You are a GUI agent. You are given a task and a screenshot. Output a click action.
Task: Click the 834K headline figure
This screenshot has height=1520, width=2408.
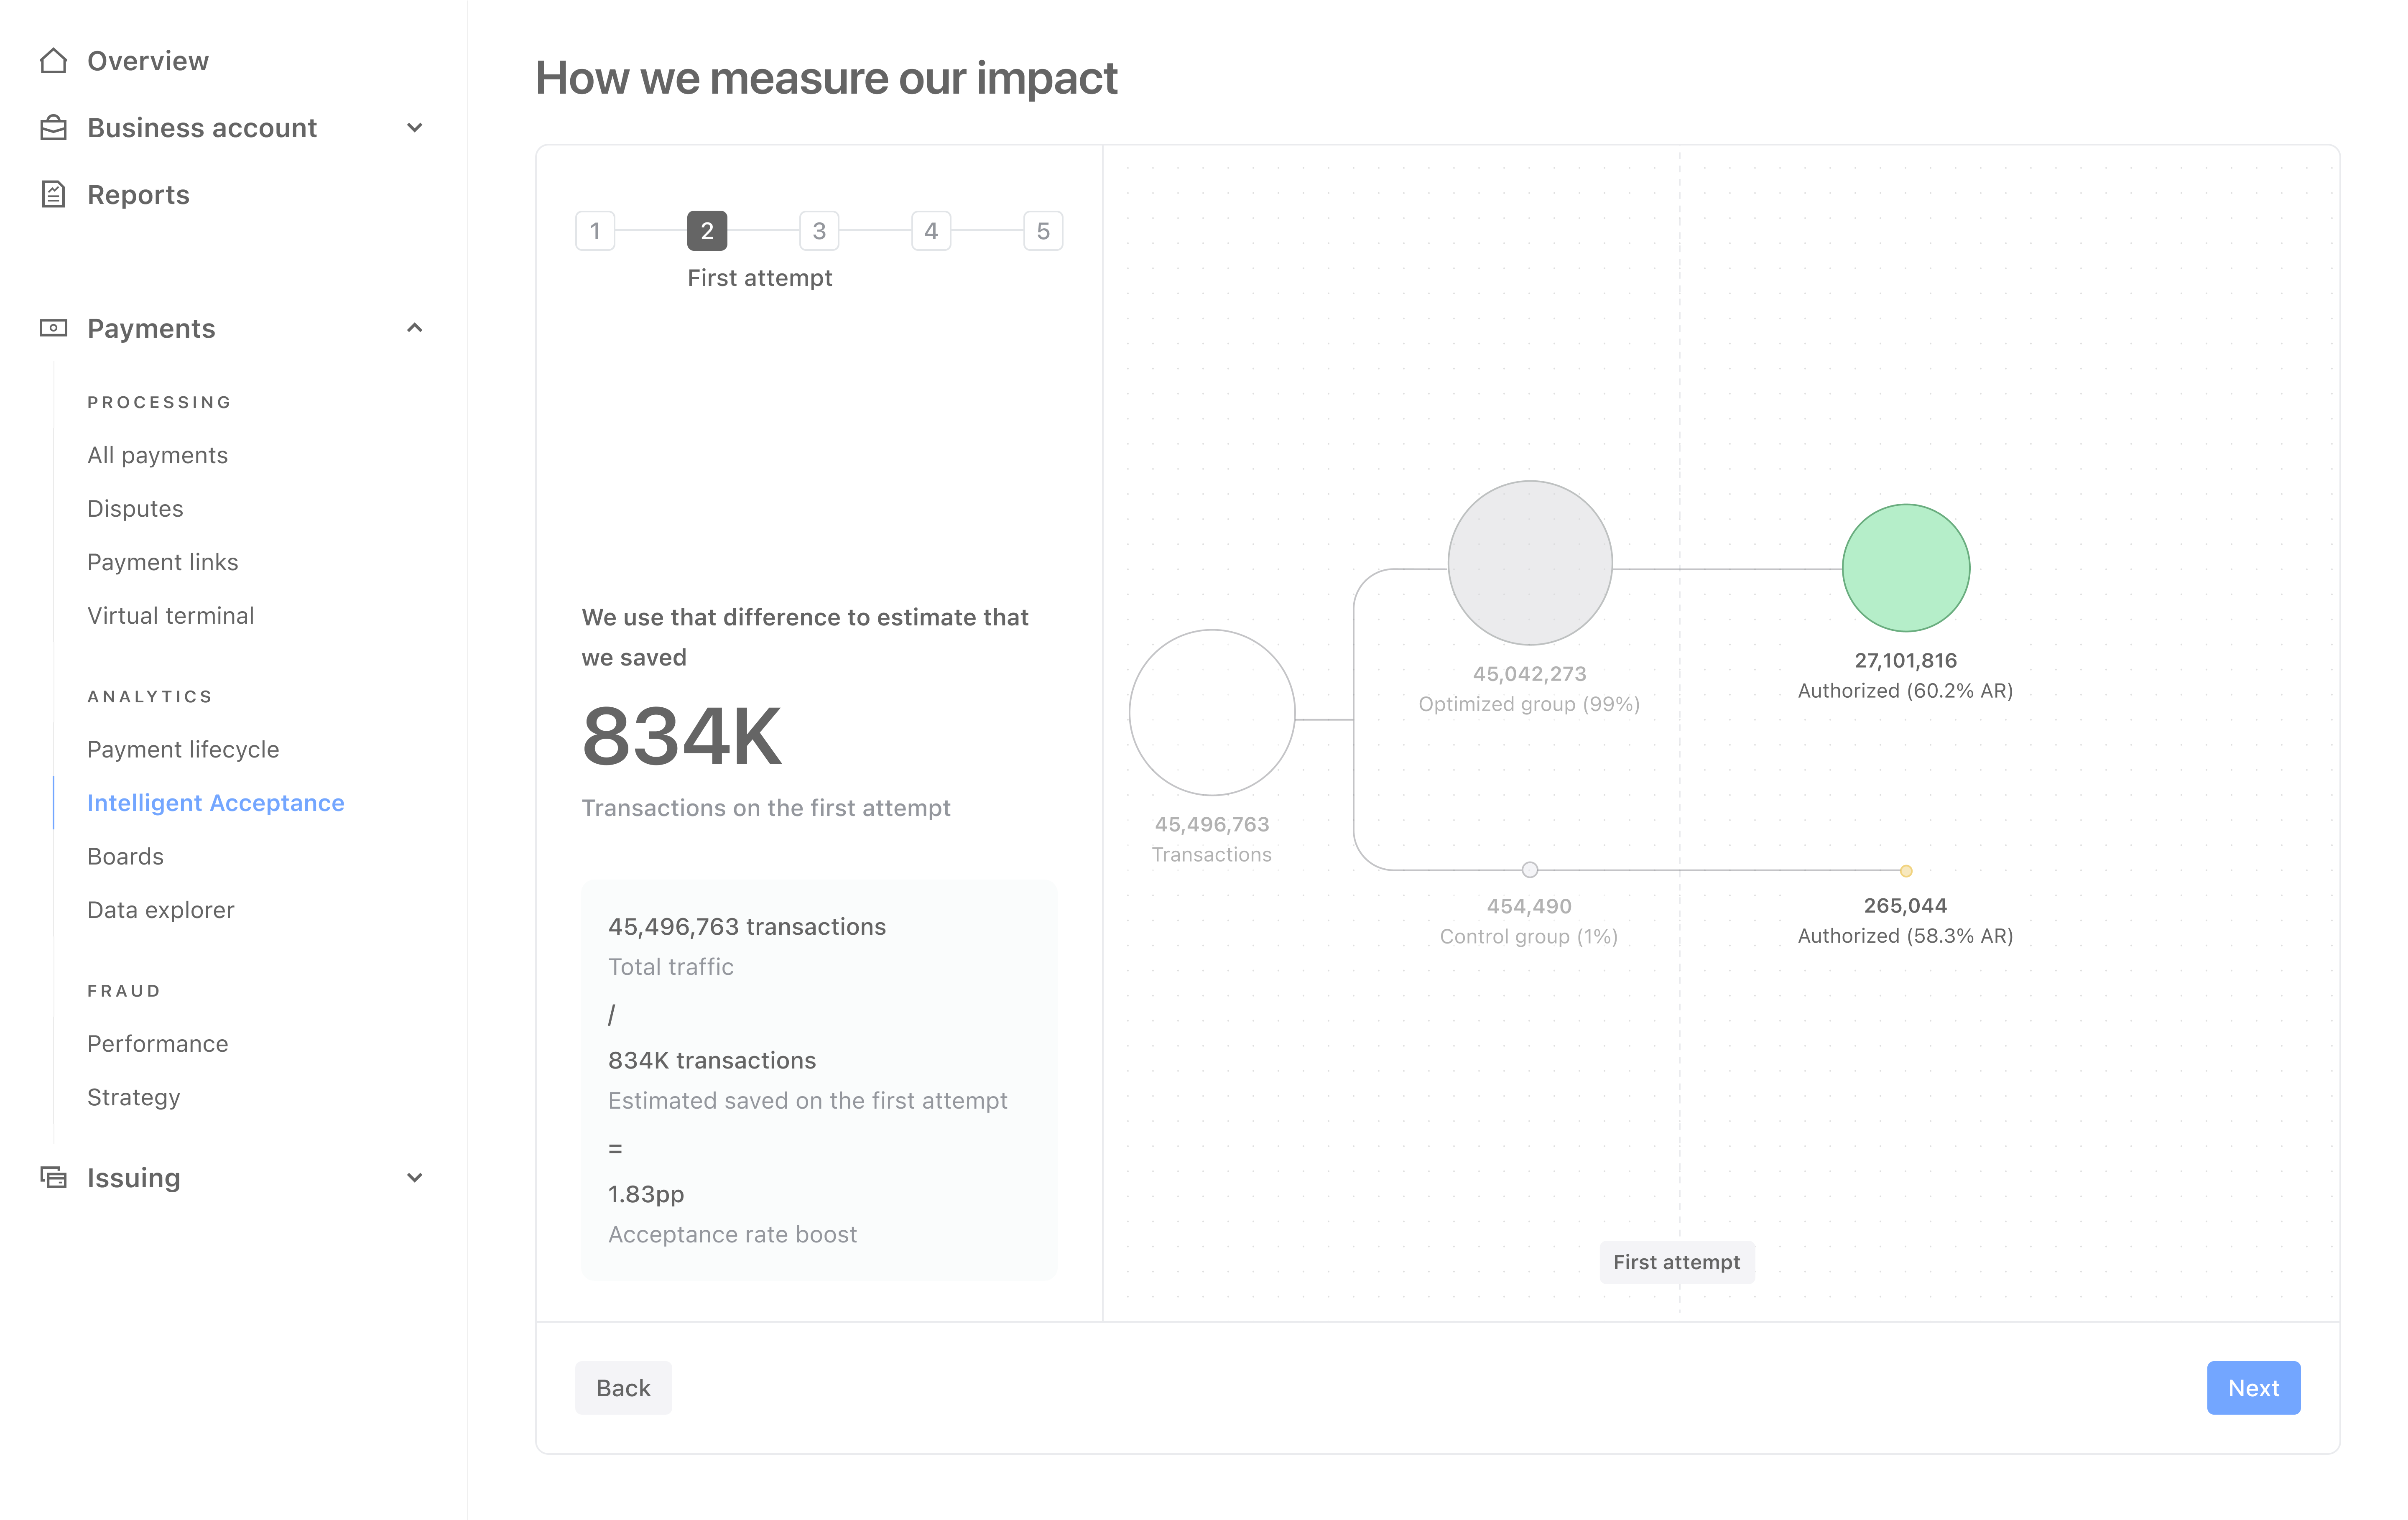[x=682, y=737]
